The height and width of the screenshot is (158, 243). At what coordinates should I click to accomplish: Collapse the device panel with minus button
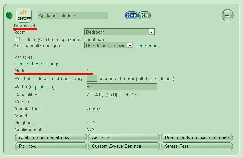(228, 15)
